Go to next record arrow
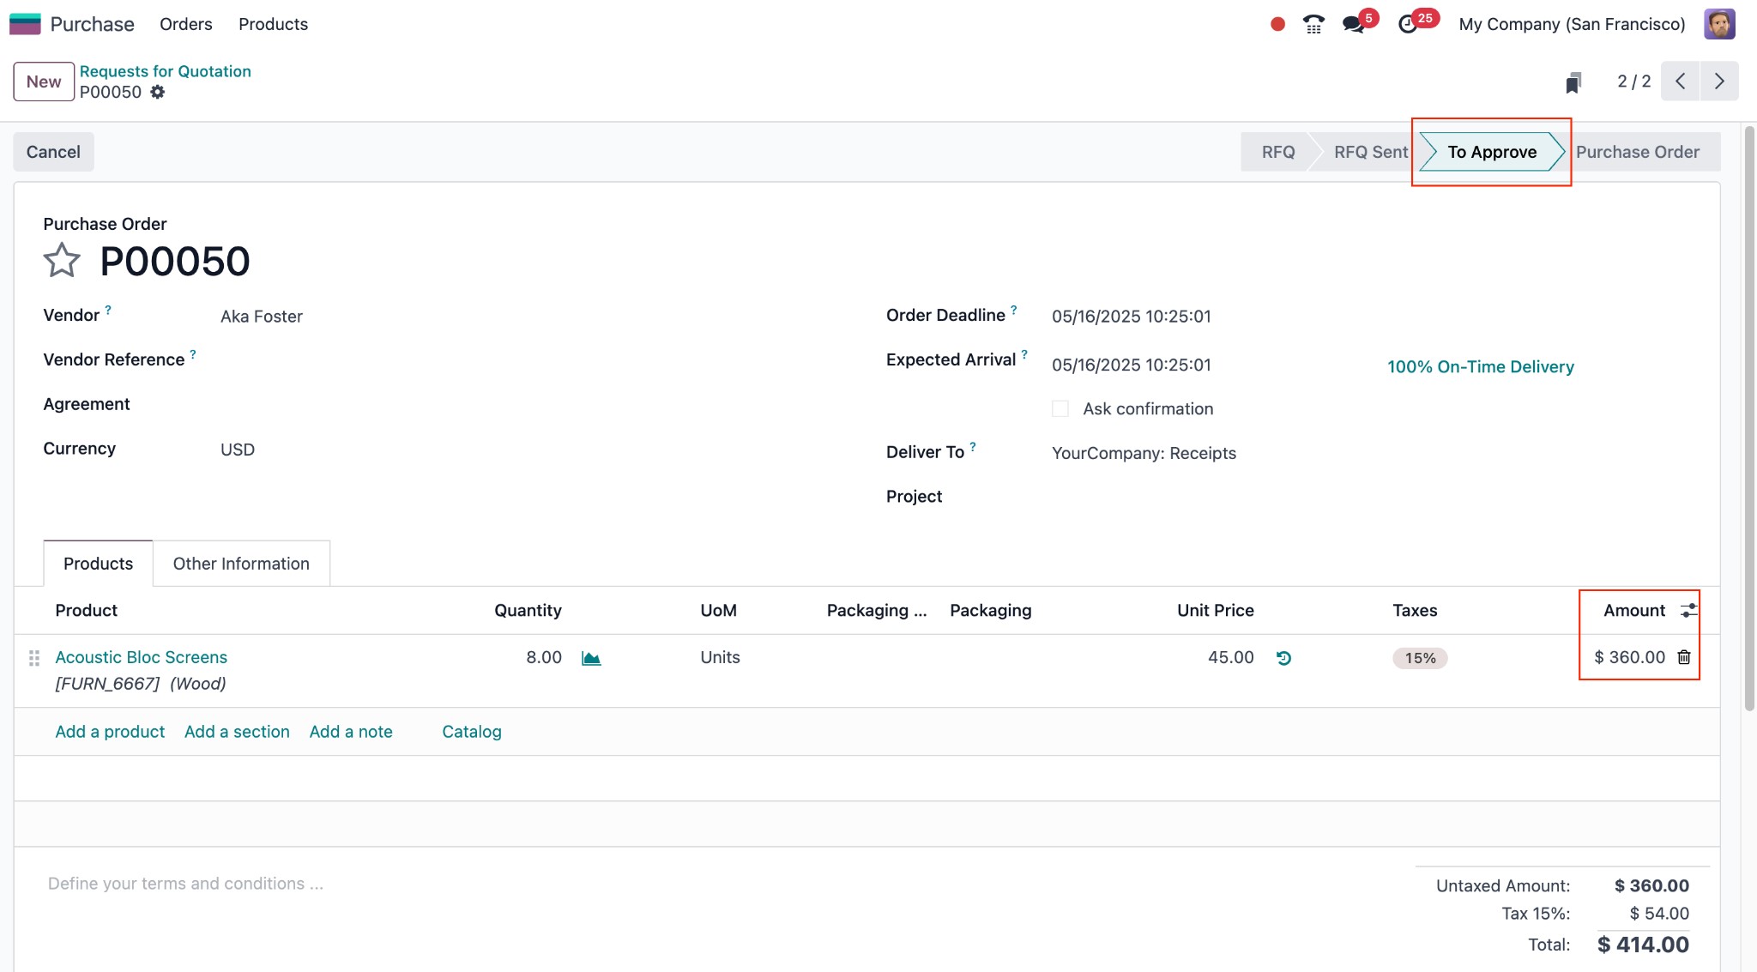This screenshot has height=972, width=1757. point(1719,82)
